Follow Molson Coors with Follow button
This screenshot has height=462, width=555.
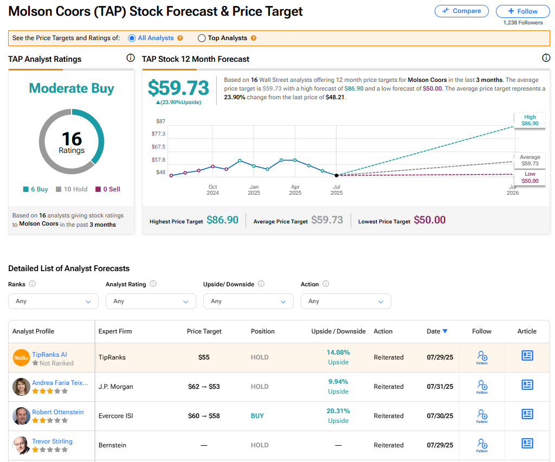(522, 11)
